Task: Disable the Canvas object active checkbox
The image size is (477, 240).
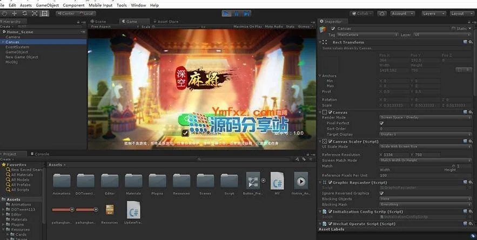Action: pyautogui.click(x=333, y=29)
